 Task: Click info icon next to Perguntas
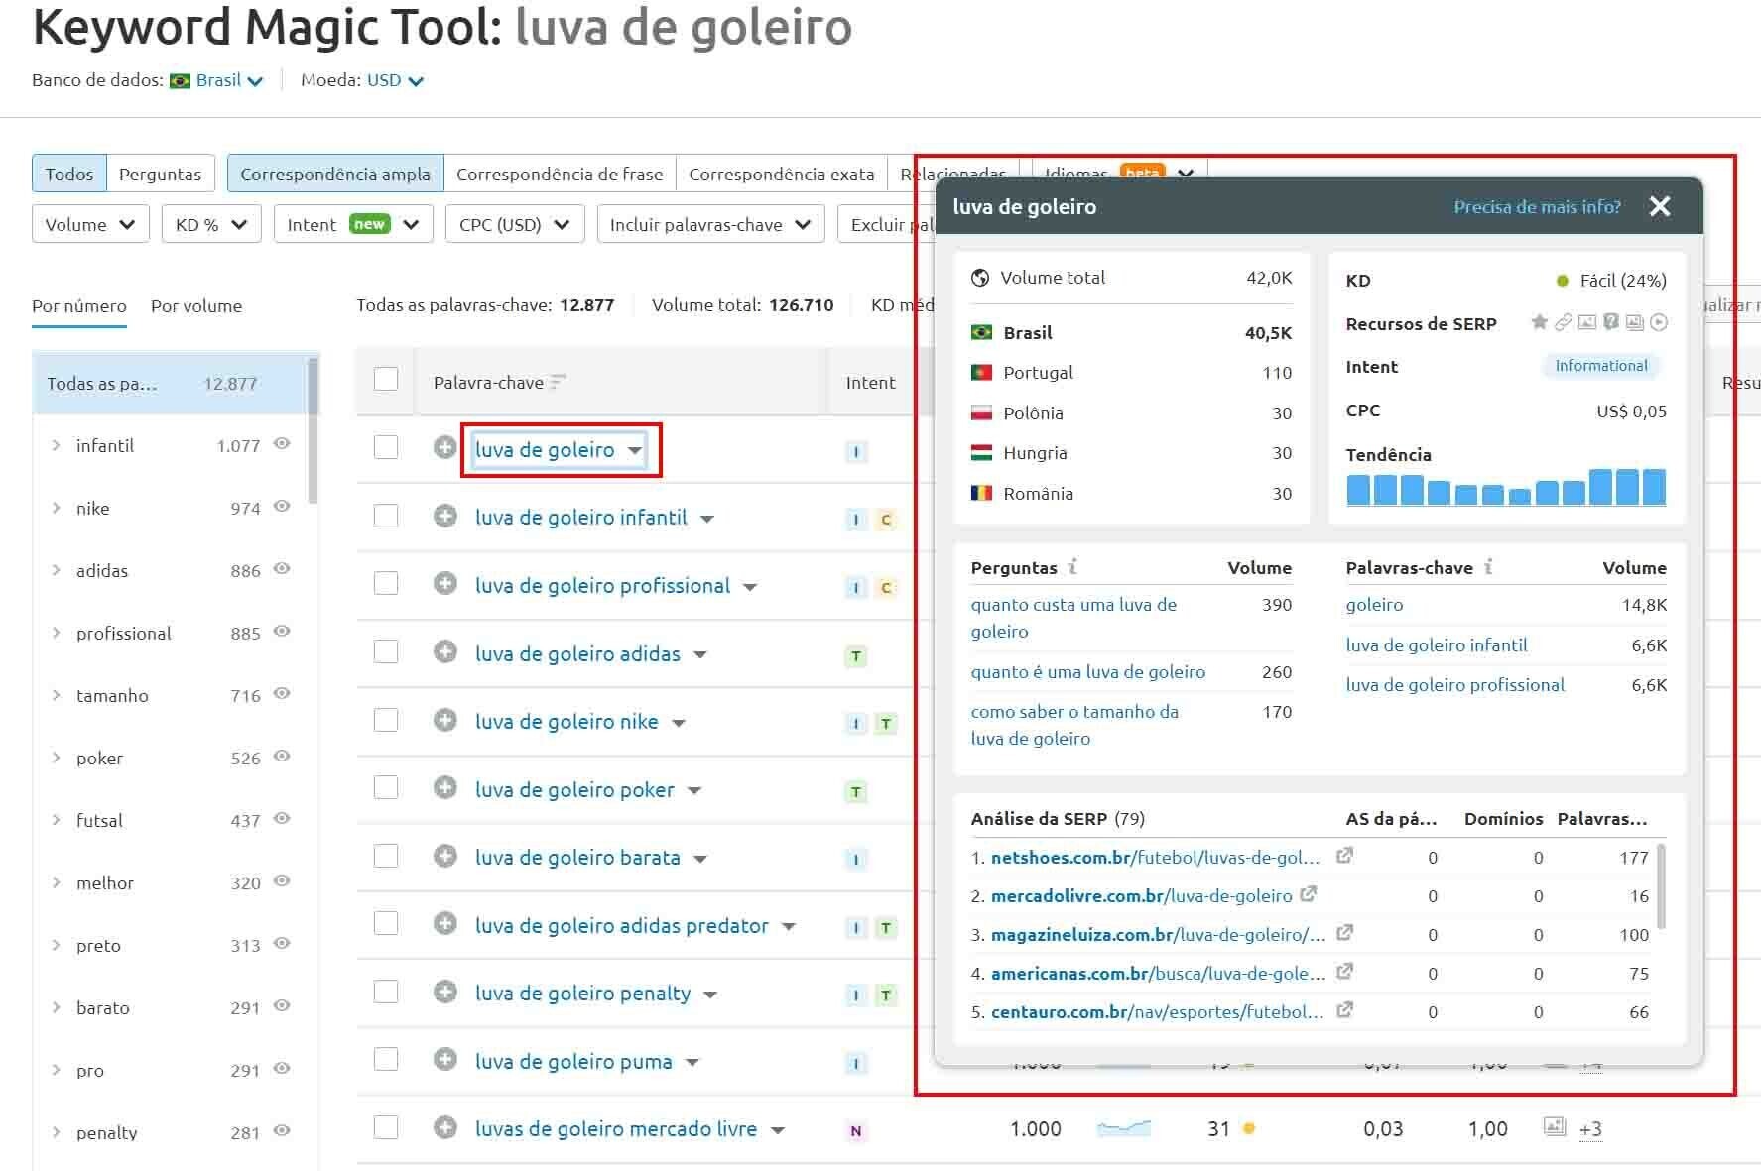coord(1072,567)
